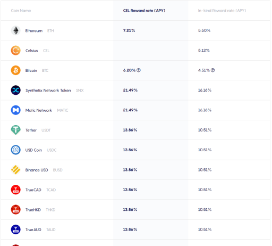
Task: Click the Bitcoin coin logo
Action: pyautogui.click(x=16, y=70)
